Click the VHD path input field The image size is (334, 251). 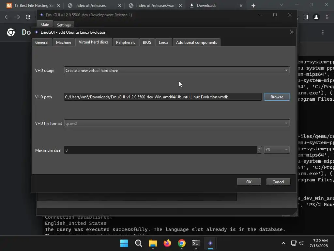click(163, 97)
